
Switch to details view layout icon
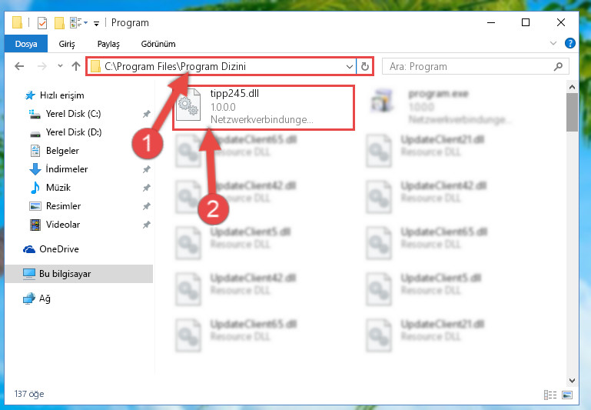pyautogui.click(x=550, y=395)
